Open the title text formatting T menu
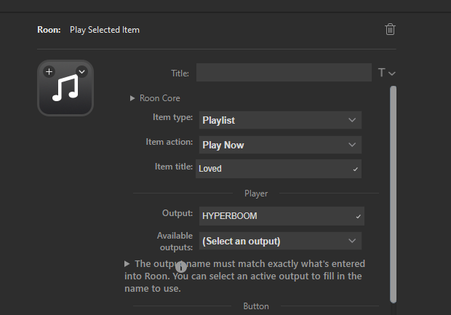Screen dimensions: 451x315 (386, 73)
